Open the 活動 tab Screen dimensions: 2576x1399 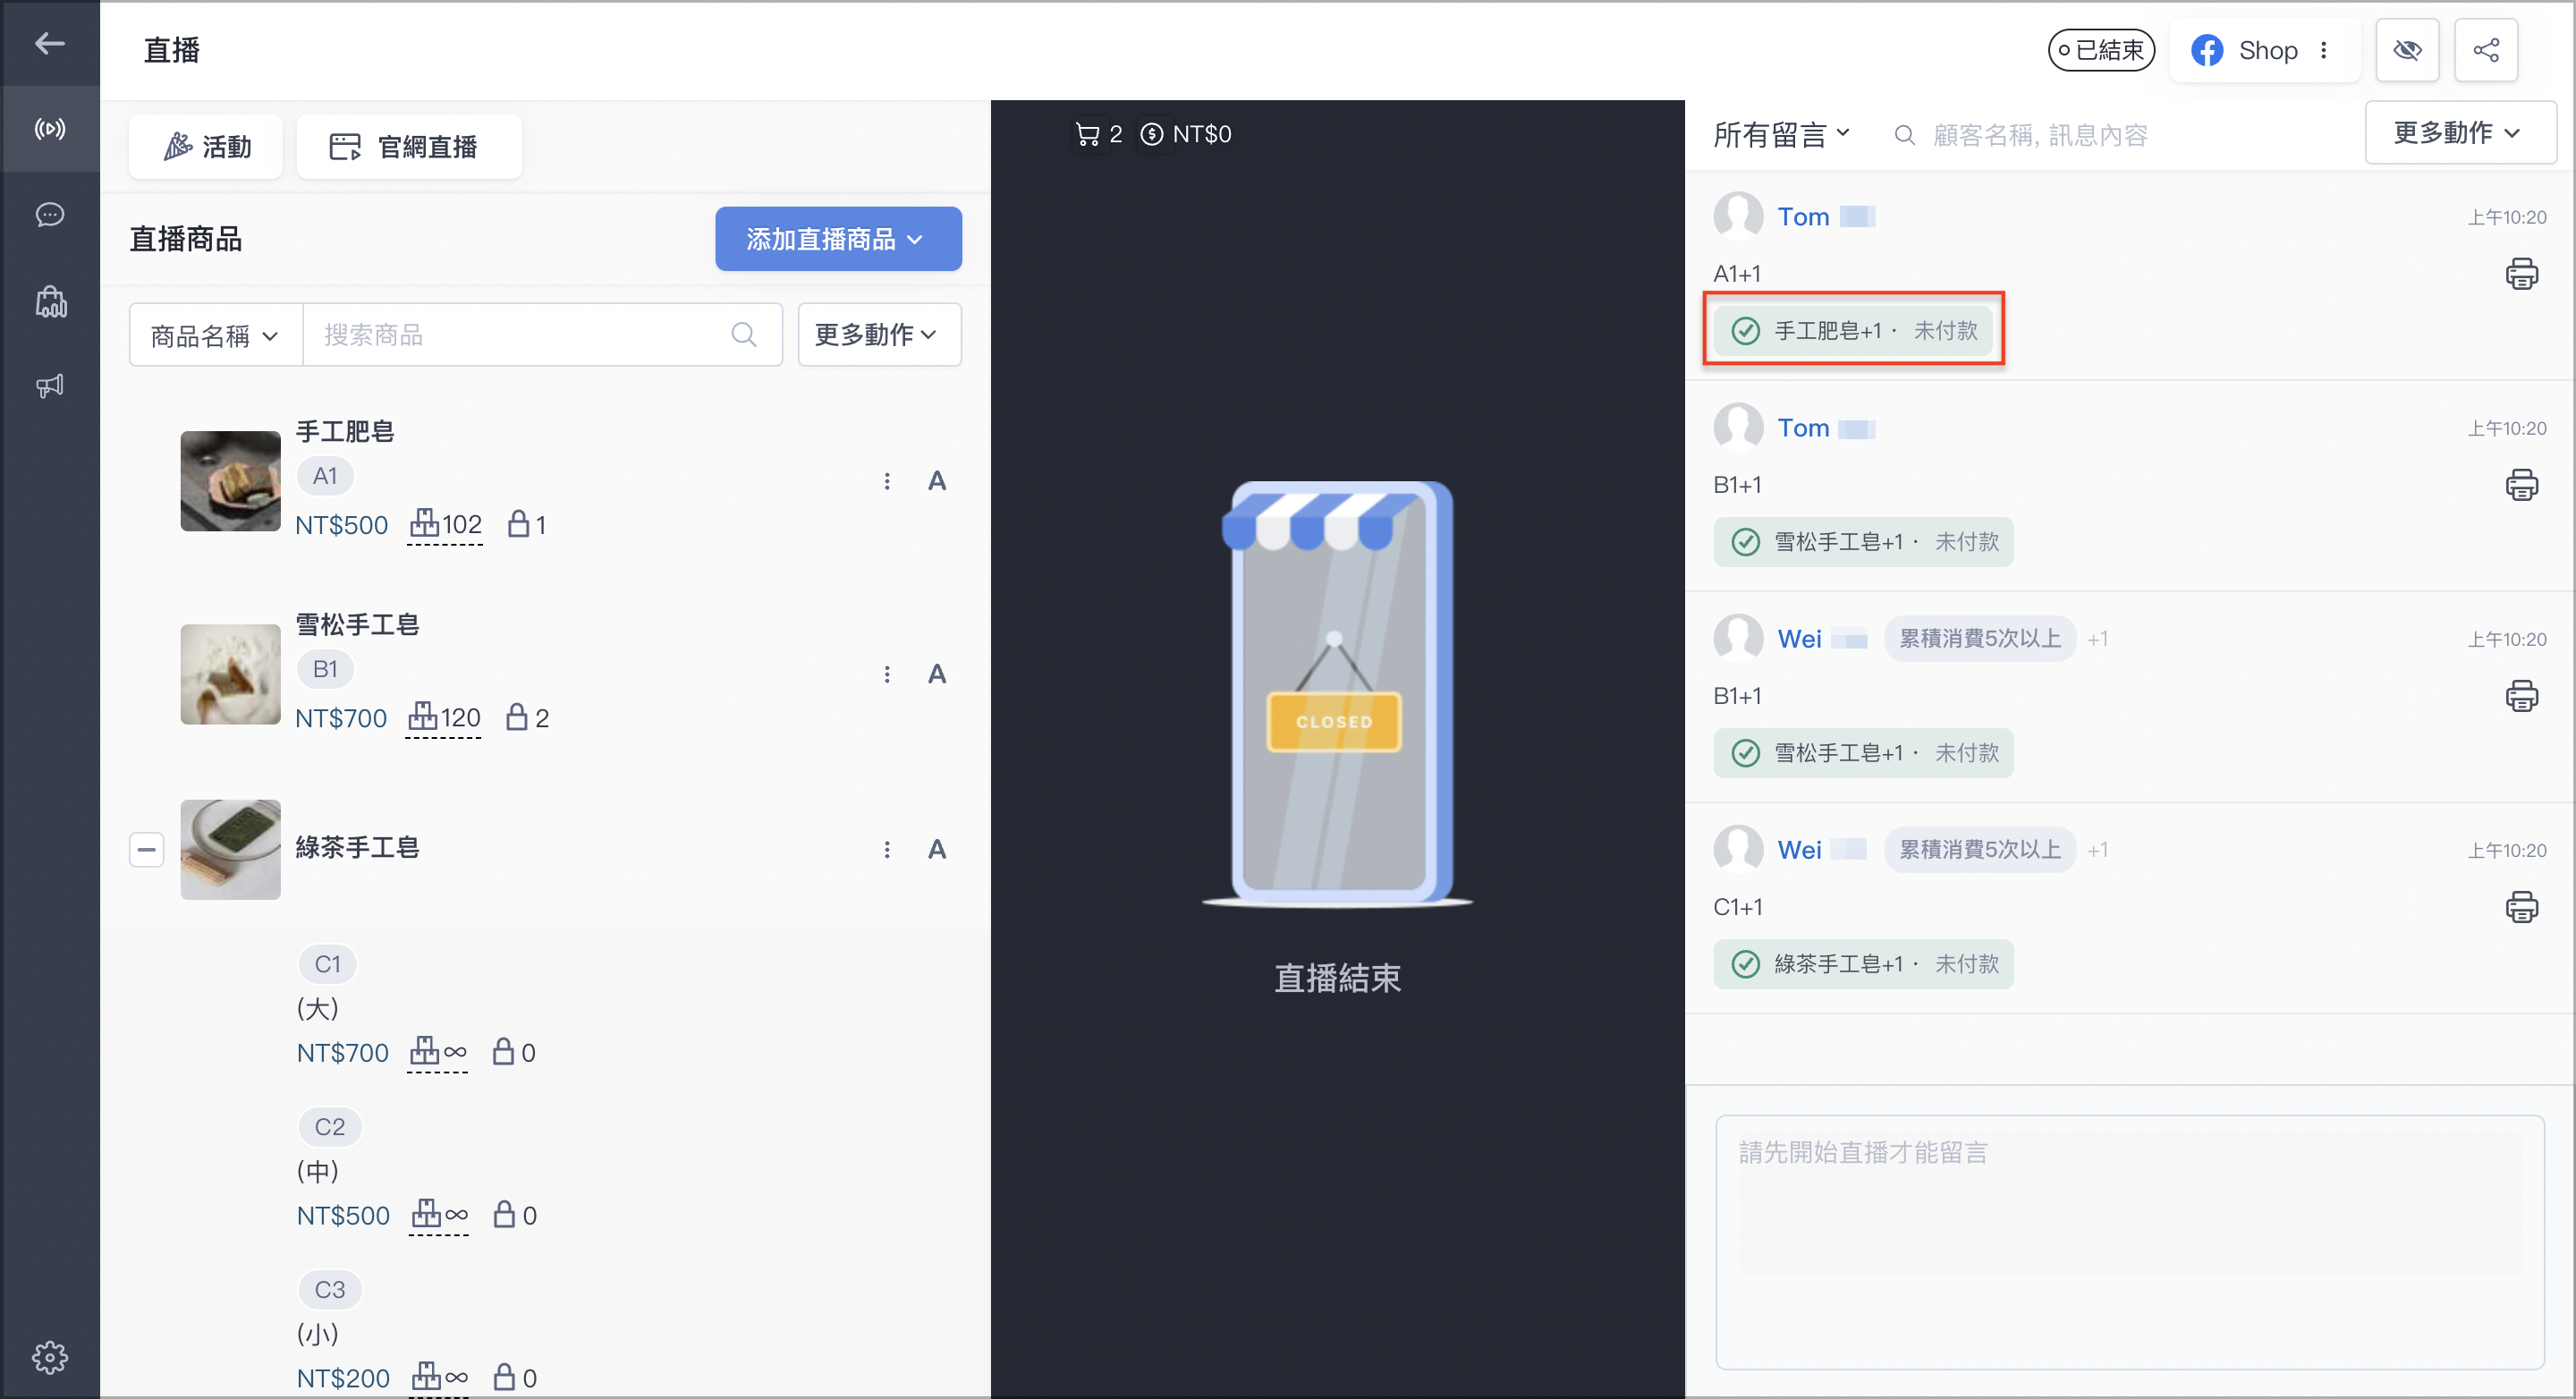click(206, 147)
